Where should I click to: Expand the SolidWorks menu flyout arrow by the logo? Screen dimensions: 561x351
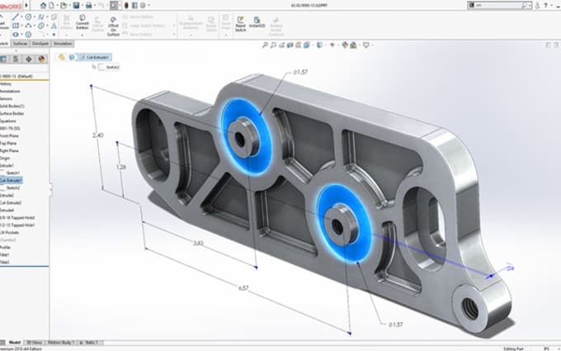26,6
